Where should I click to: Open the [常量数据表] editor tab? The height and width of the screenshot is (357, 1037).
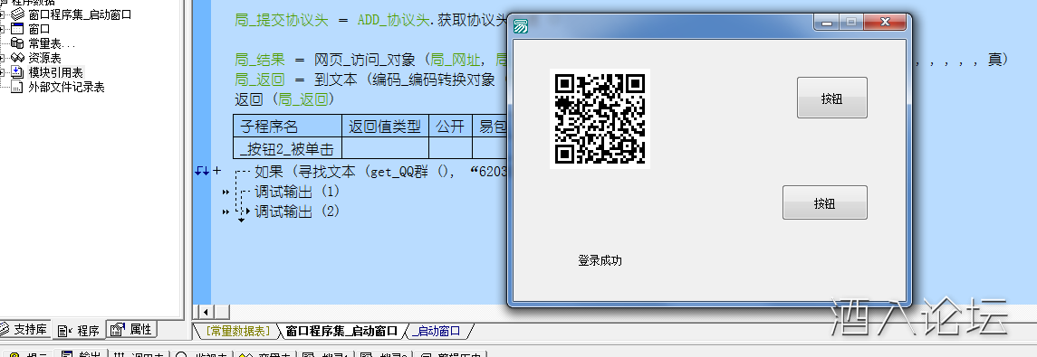[237, 331]
